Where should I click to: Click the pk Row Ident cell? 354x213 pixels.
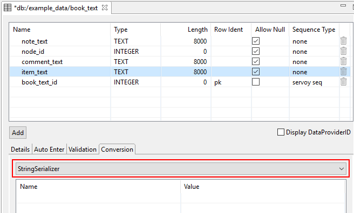point(218,82)
